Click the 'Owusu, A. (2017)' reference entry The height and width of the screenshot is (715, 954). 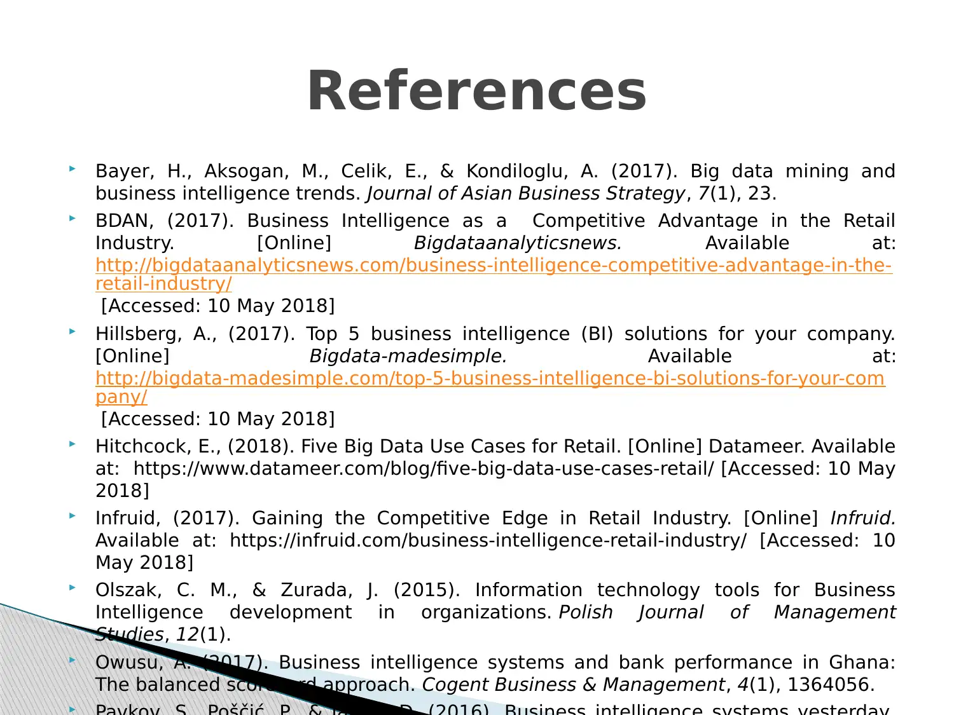click(x=495, y=673)
